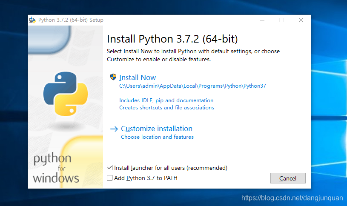Click the 'Select Install Now to install Python' description
Screen dimensions: 347x206
193,55
